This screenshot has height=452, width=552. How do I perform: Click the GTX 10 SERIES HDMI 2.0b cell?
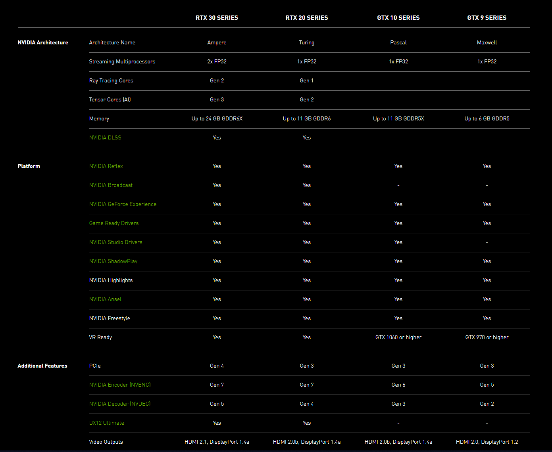pos(398,442)
